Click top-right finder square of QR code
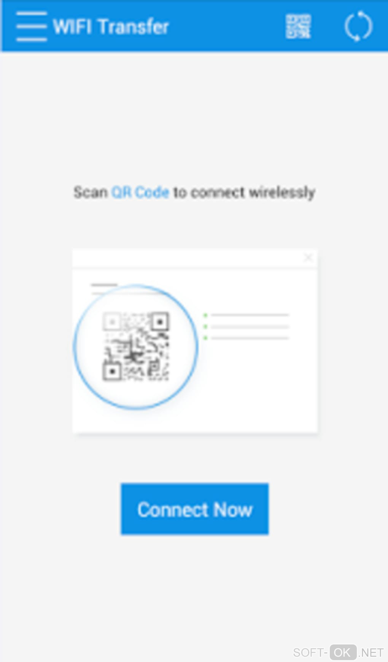The width and height of the screenshot is (388, 662). (x=160, y=322)
